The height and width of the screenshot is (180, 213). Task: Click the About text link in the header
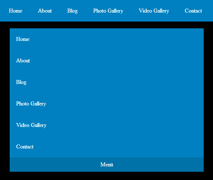(45, 11)
